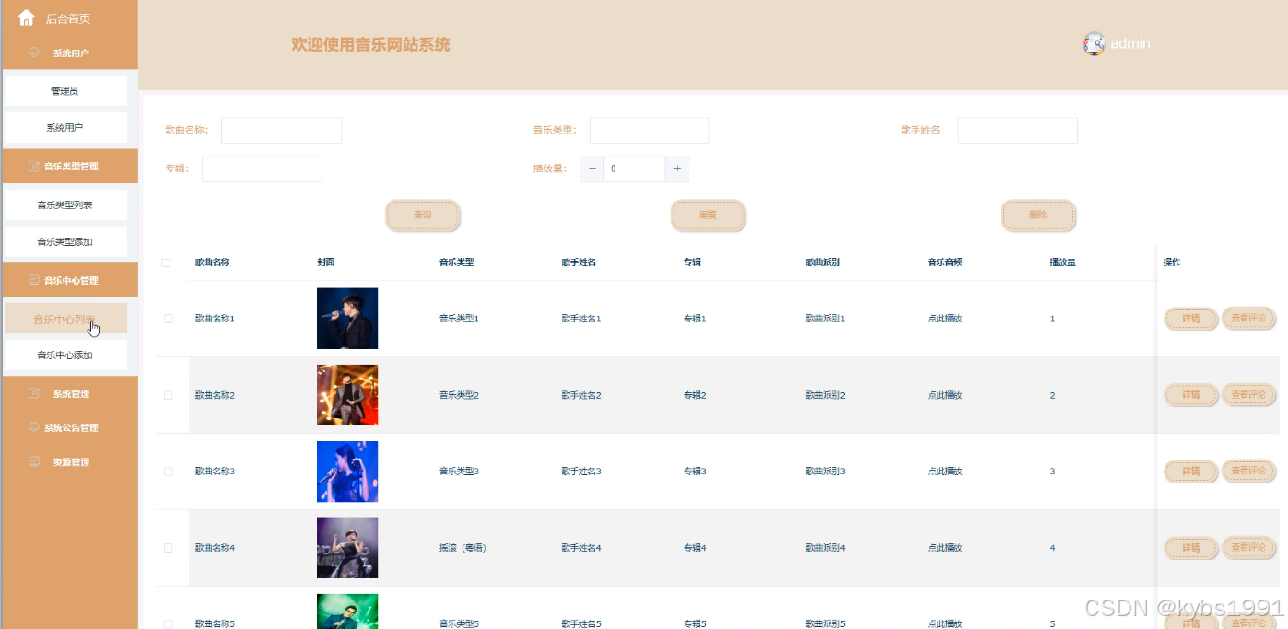The width and height of the screenshot is (1288, 629).
Task: Open the 音乐类型添加 menu item
Action: point(65,241)
